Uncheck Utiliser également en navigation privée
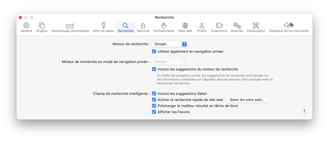Image resolution: width=334 pixels, height=142 pixels. (x=154, y=51)
